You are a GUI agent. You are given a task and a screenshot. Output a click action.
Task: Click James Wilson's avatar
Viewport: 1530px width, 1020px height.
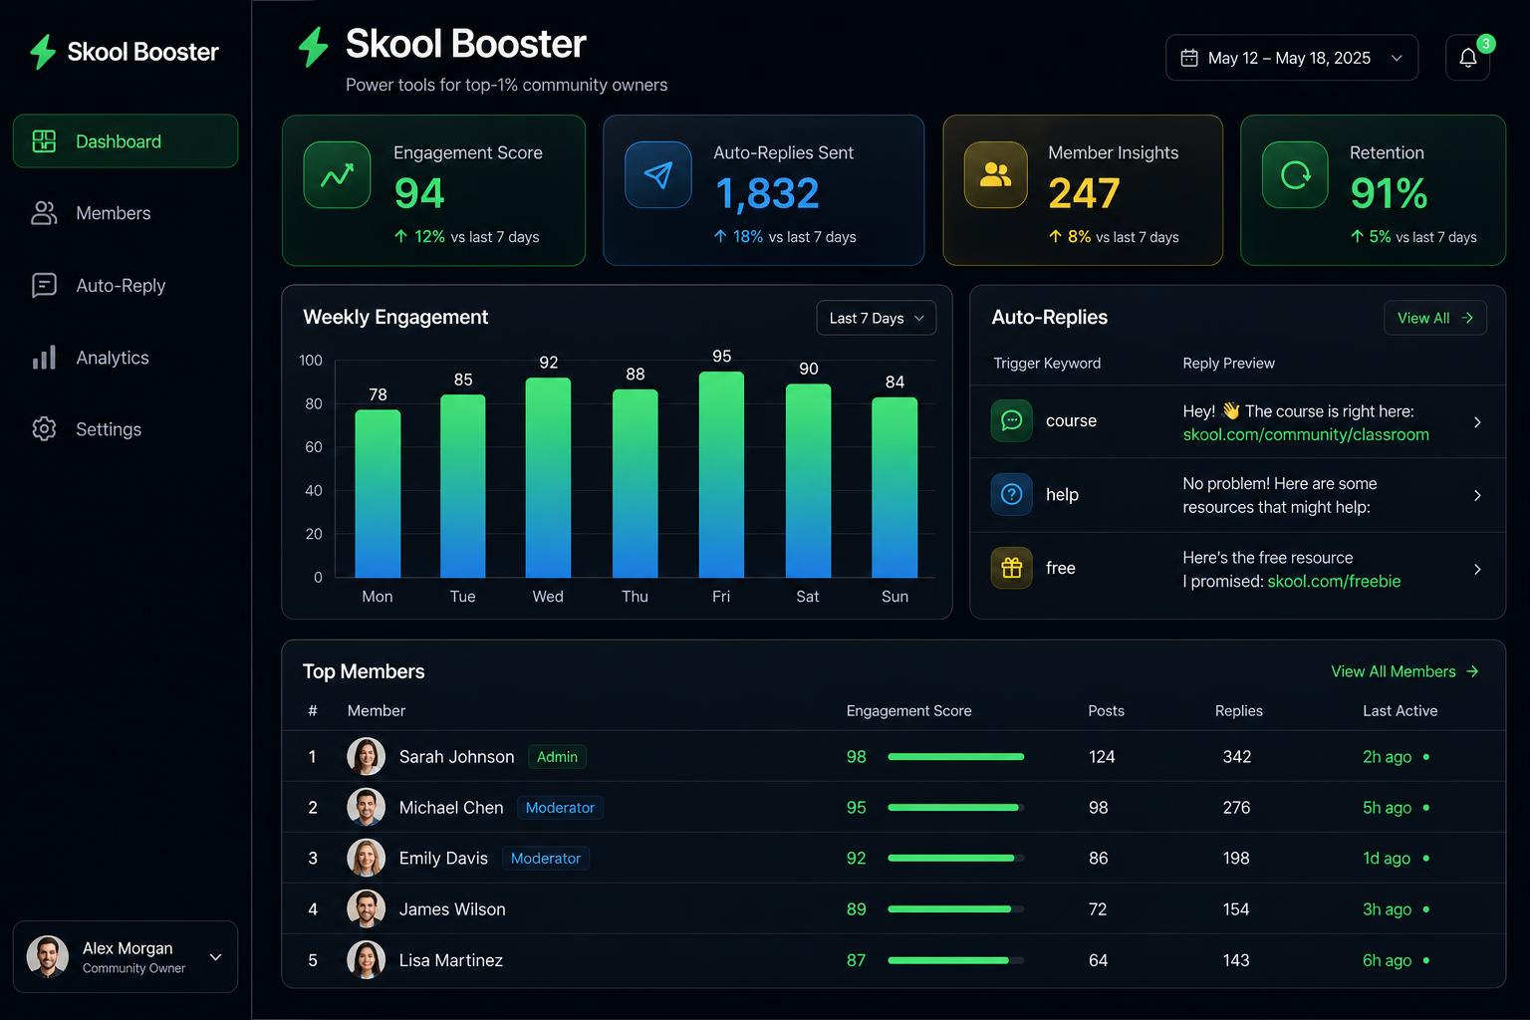pyautogui.click(x=366, y=909)
